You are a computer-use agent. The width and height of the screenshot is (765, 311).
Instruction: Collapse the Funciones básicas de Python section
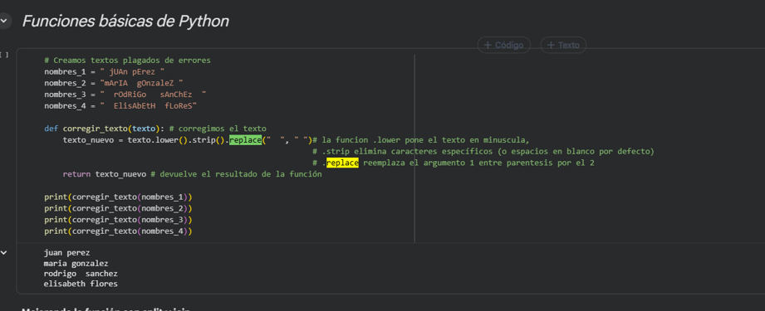[x=4, y=22]
